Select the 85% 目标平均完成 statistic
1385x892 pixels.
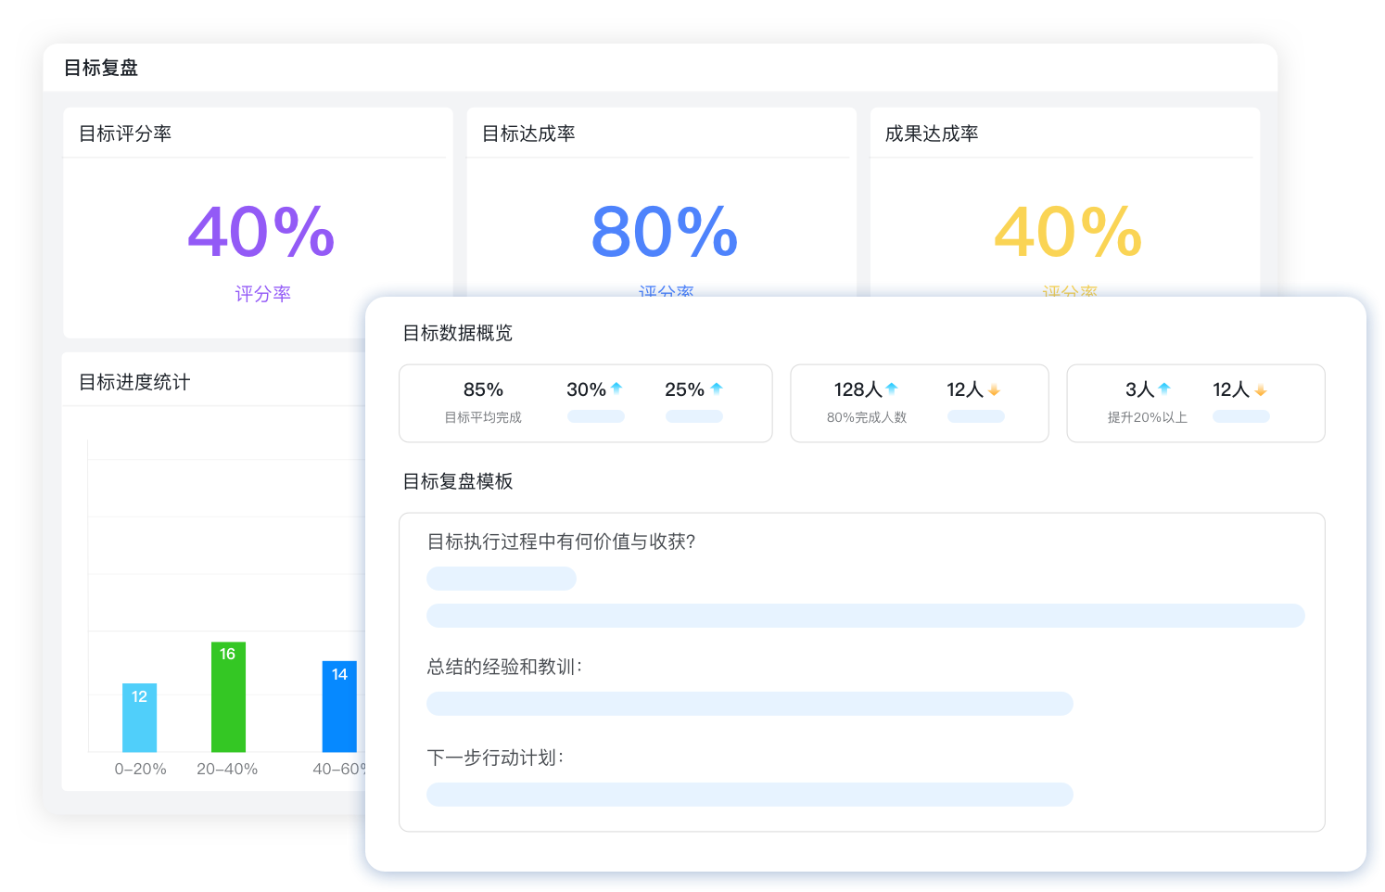click(483, 401)
